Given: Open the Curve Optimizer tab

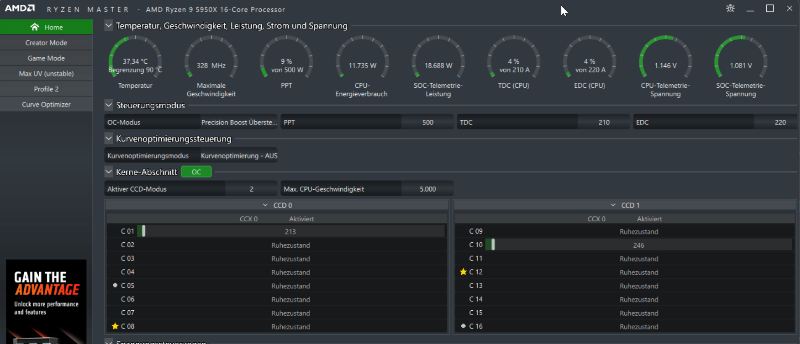Looking at the screenshot, I should click(x=46, y=105).
